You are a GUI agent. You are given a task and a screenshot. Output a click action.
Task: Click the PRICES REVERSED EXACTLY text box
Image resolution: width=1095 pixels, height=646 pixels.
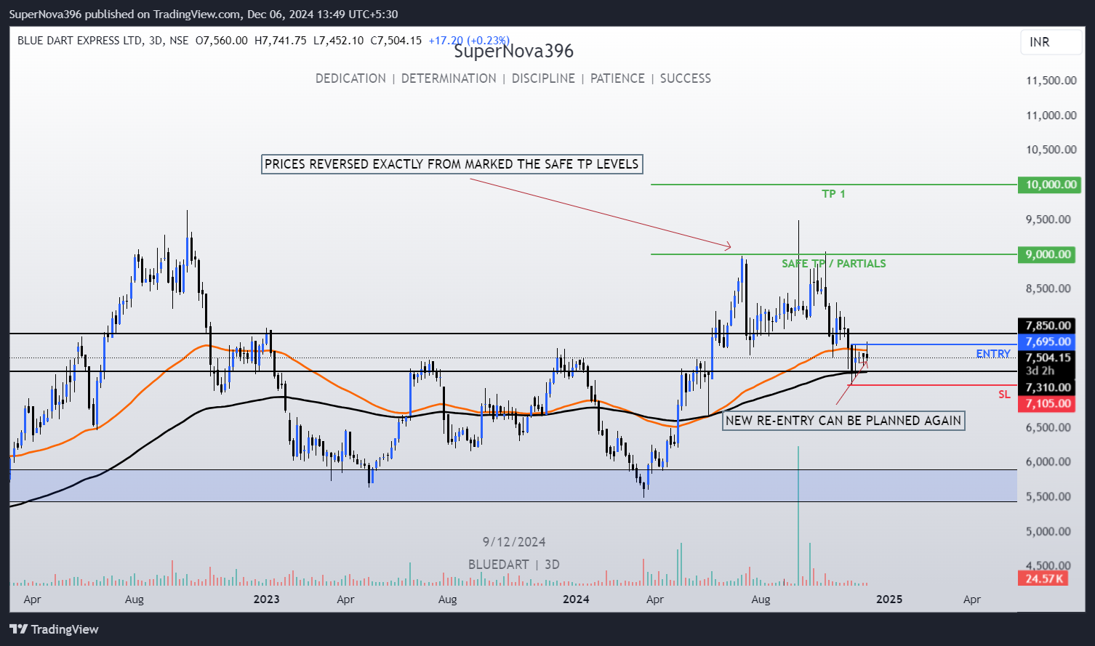[x=452, y=164]
